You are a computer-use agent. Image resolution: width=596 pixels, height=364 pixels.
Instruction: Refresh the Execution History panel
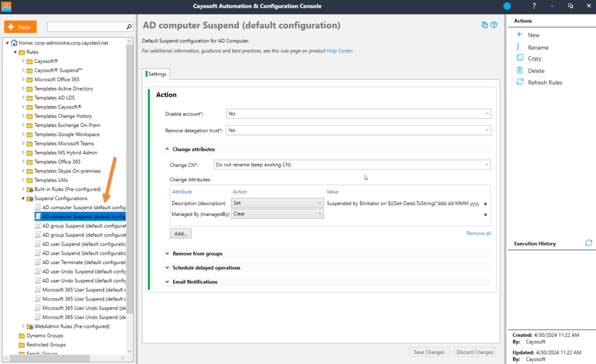(588, 243)
